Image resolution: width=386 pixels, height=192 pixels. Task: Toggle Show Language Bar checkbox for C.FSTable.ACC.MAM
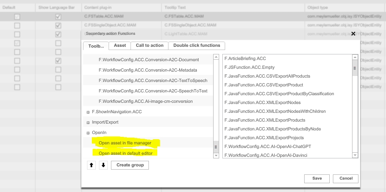(x=58, y=17)
